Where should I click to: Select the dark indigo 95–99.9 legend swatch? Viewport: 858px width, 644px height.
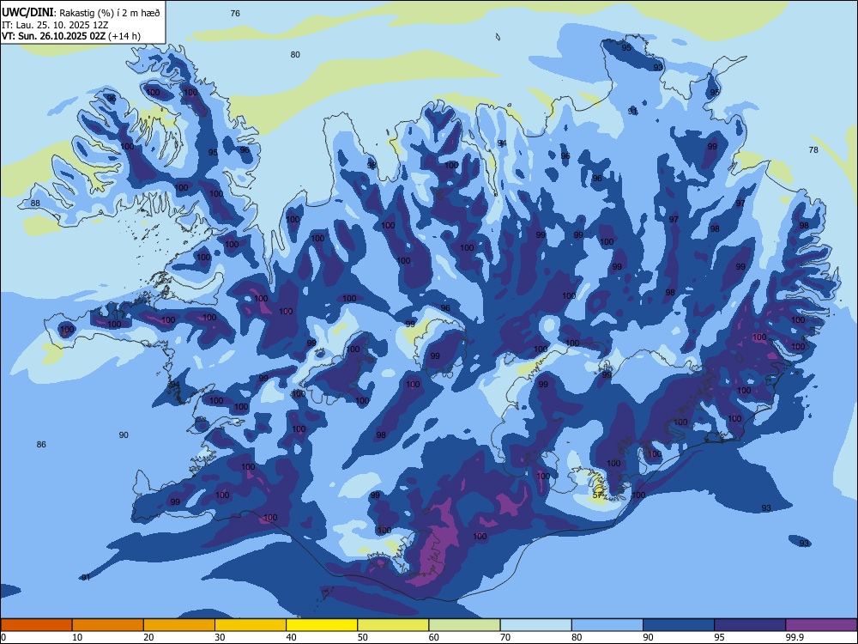750,625
